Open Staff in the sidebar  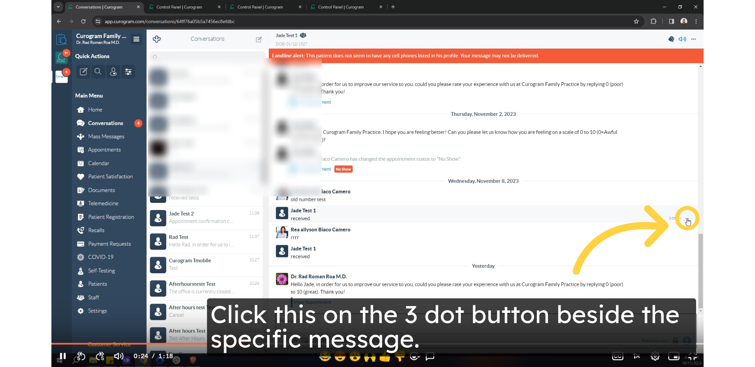point(93,297)
